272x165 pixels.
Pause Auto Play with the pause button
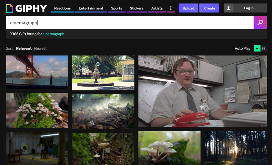(264, 48)
